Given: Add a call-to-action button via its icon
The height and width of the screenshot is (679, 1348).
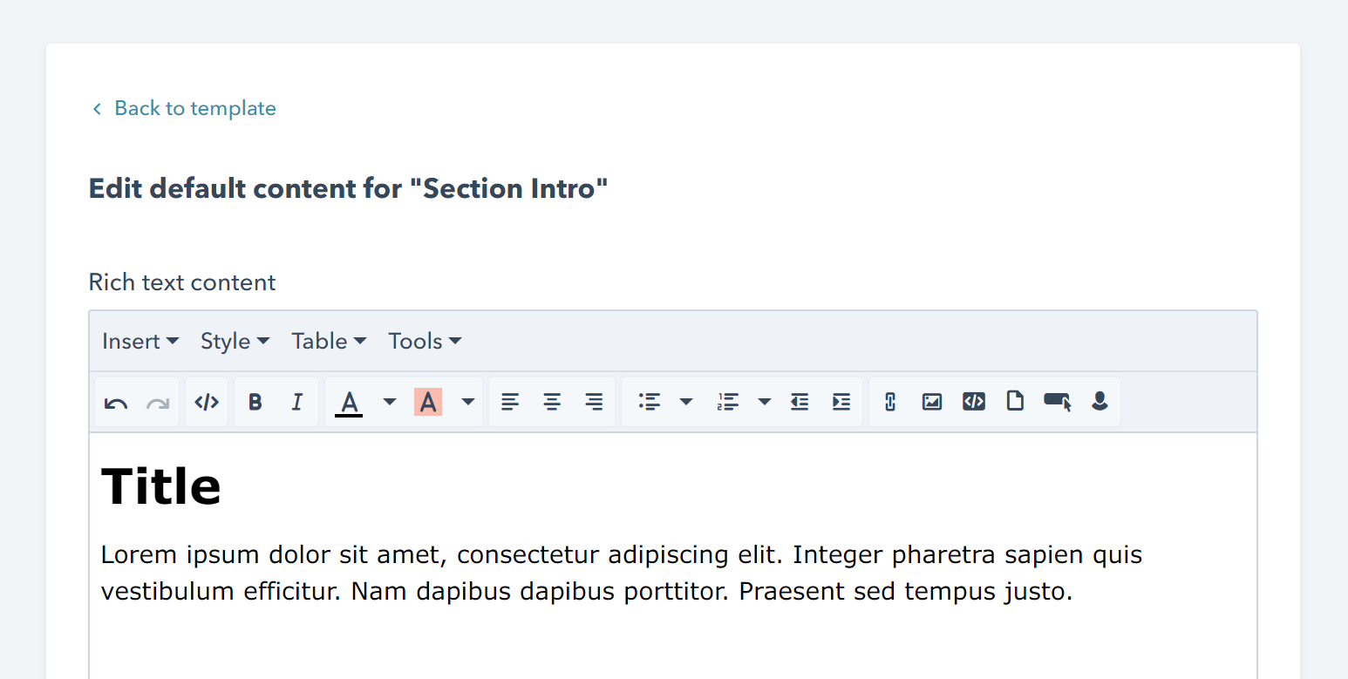Looking at the screenshot, I should [x=1057, y=402].
